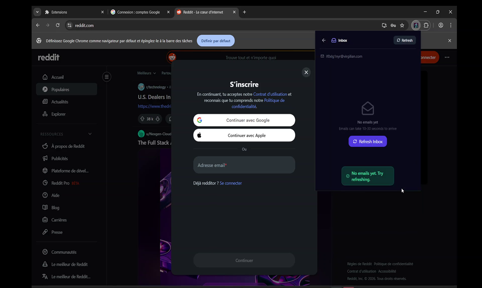Click the Adresse email input field

244,164
